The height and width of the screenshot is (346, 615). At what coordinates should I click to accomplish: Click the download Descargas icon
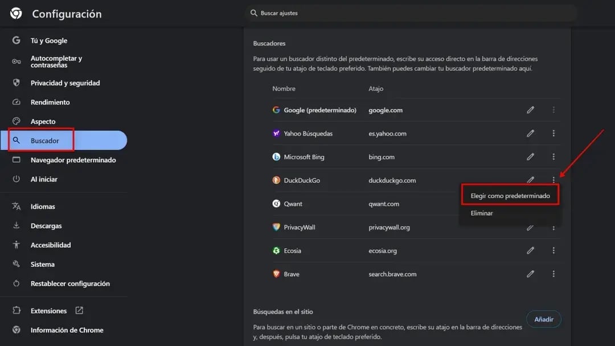[x=16, y=225]
